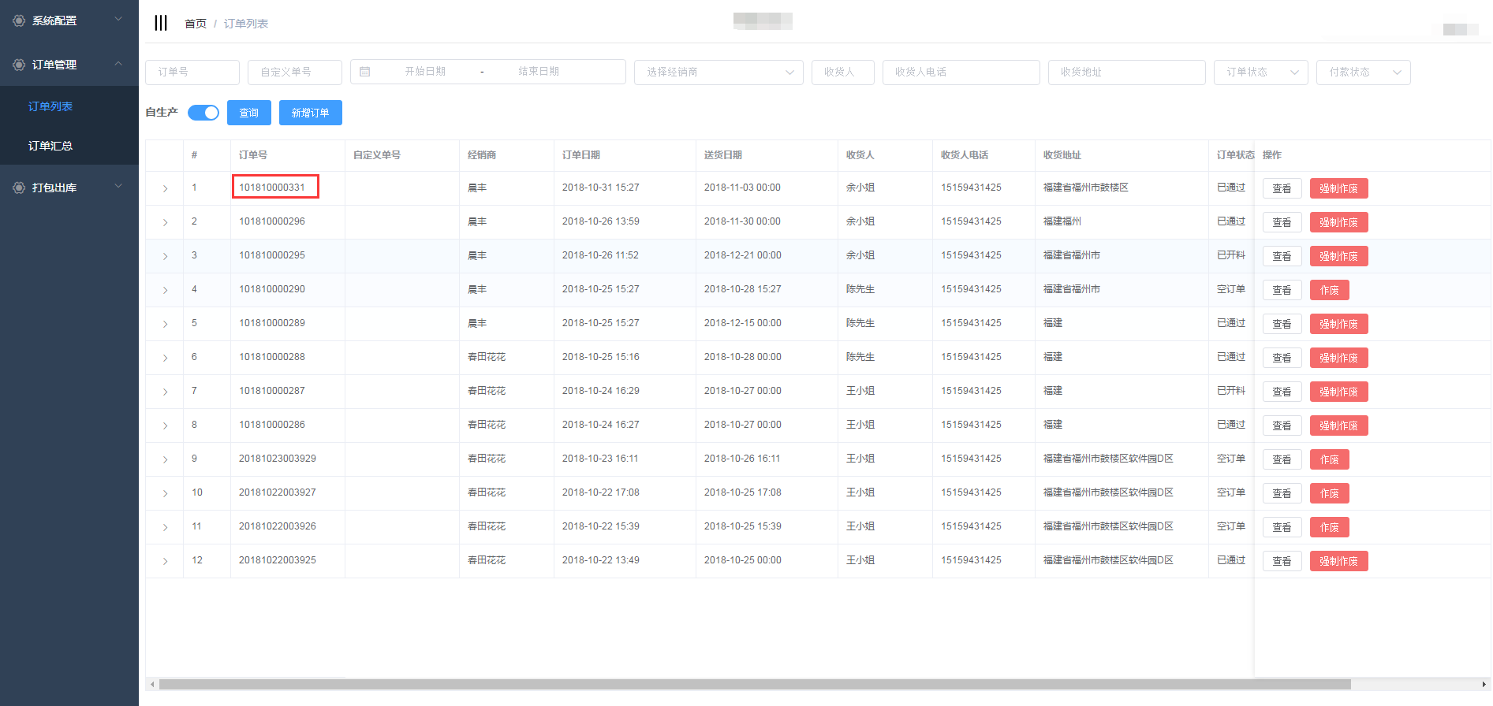The width and height of the screenshot is (1493, 706).
Task: Click the horizontal scrollbar right arrow
Action: point(1484,684)
